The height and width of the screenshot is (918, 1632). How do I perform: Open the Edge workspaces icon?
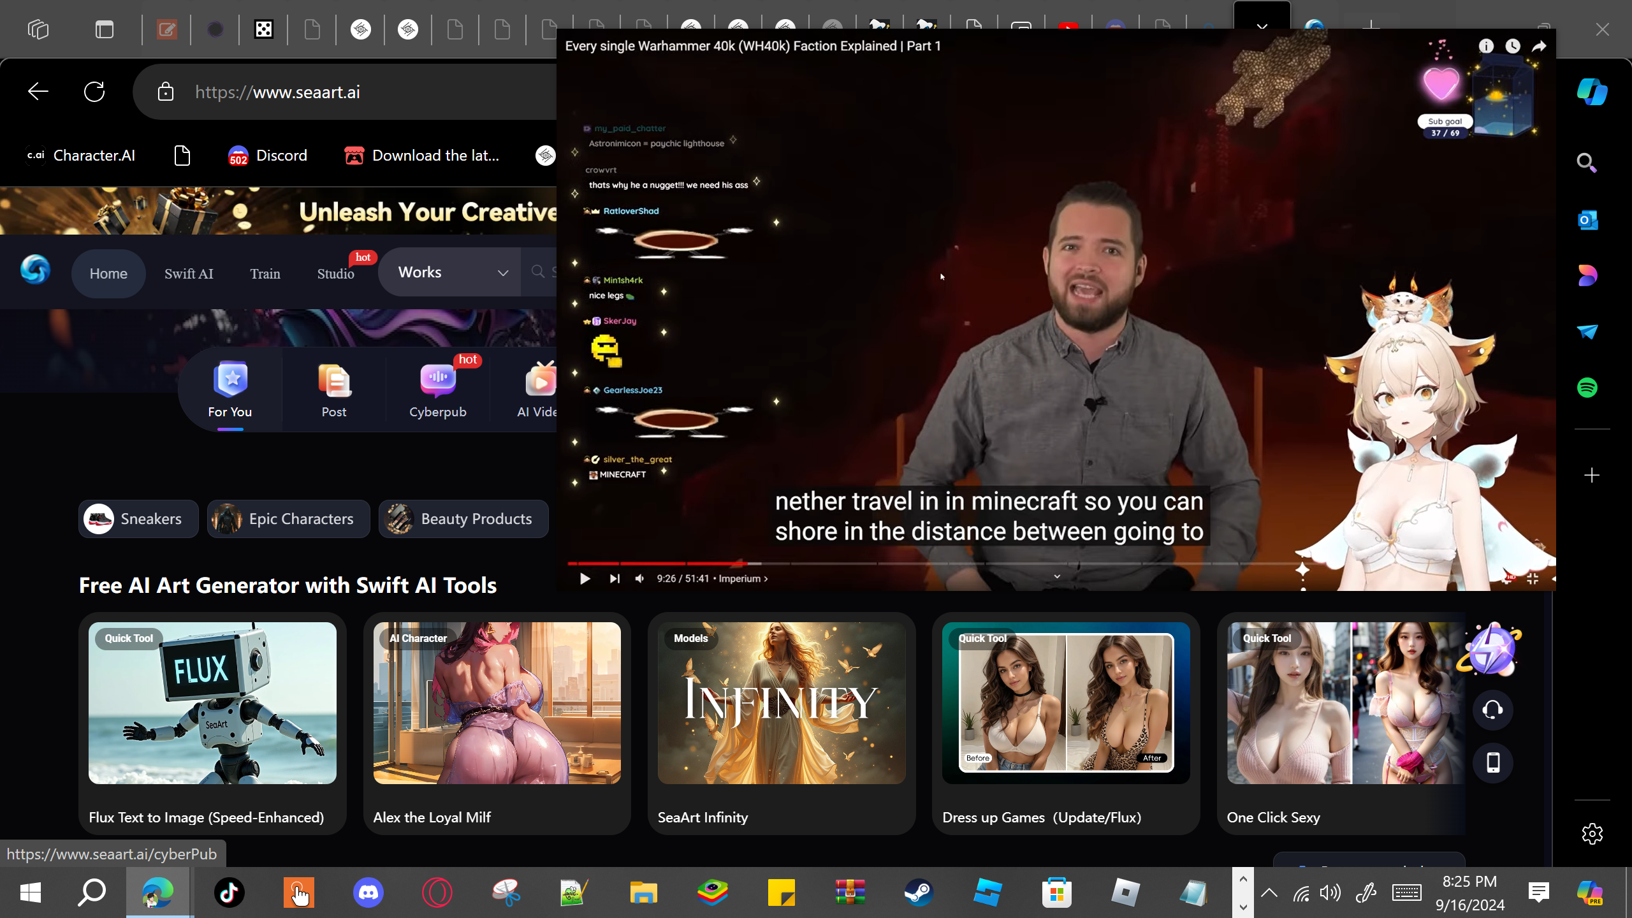point(38,29)
